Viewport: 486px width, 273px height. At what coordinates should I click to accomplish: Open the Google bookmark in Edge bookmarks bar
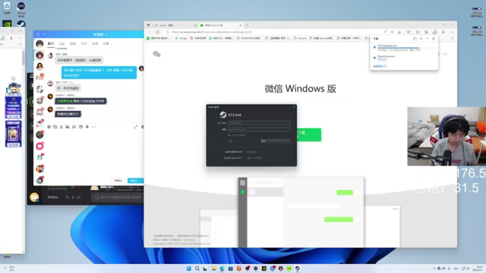pyautogui.click(x=181, y=38)
